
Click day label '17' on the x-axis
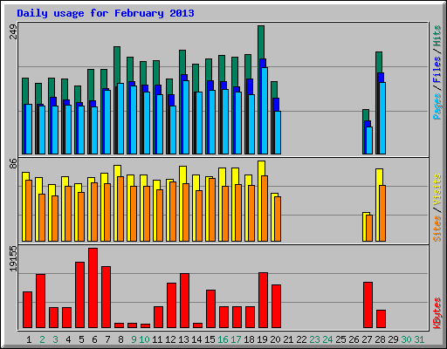[x=236, y=339]
